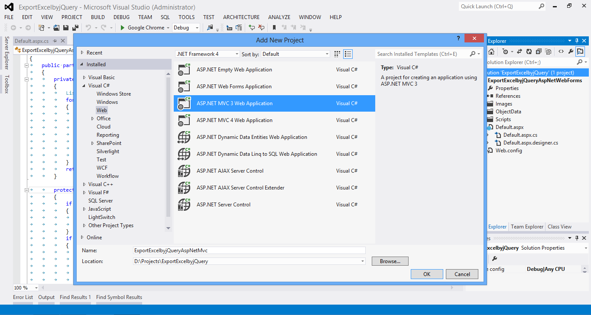Click the wrench icon in Properties panel
The width and height of the screenshot is (591, 315).
[494, 259]
